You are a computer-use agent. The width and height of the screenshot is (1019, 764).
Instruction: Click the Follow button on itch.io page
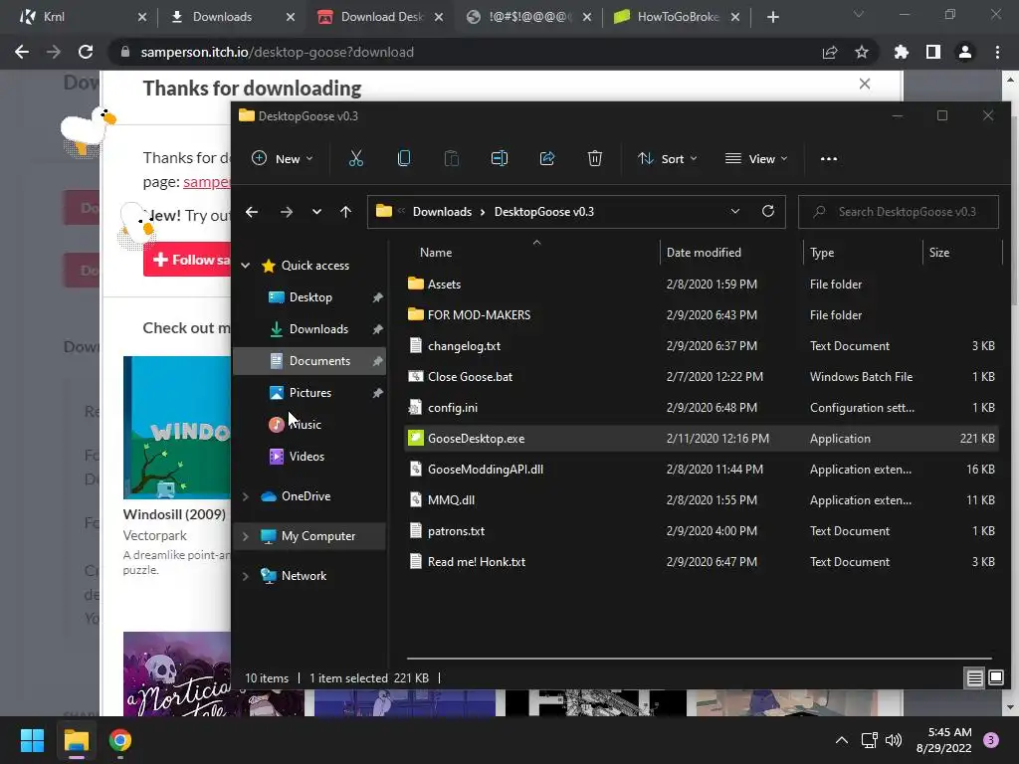click(x=188, y=260)
